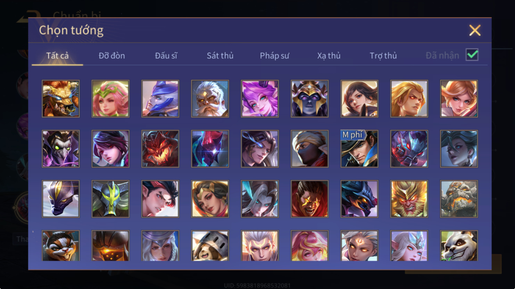This screenshot has height=289, width=515.
Task: Switch to the Pháp sư tab
Action: click(274, 55)
